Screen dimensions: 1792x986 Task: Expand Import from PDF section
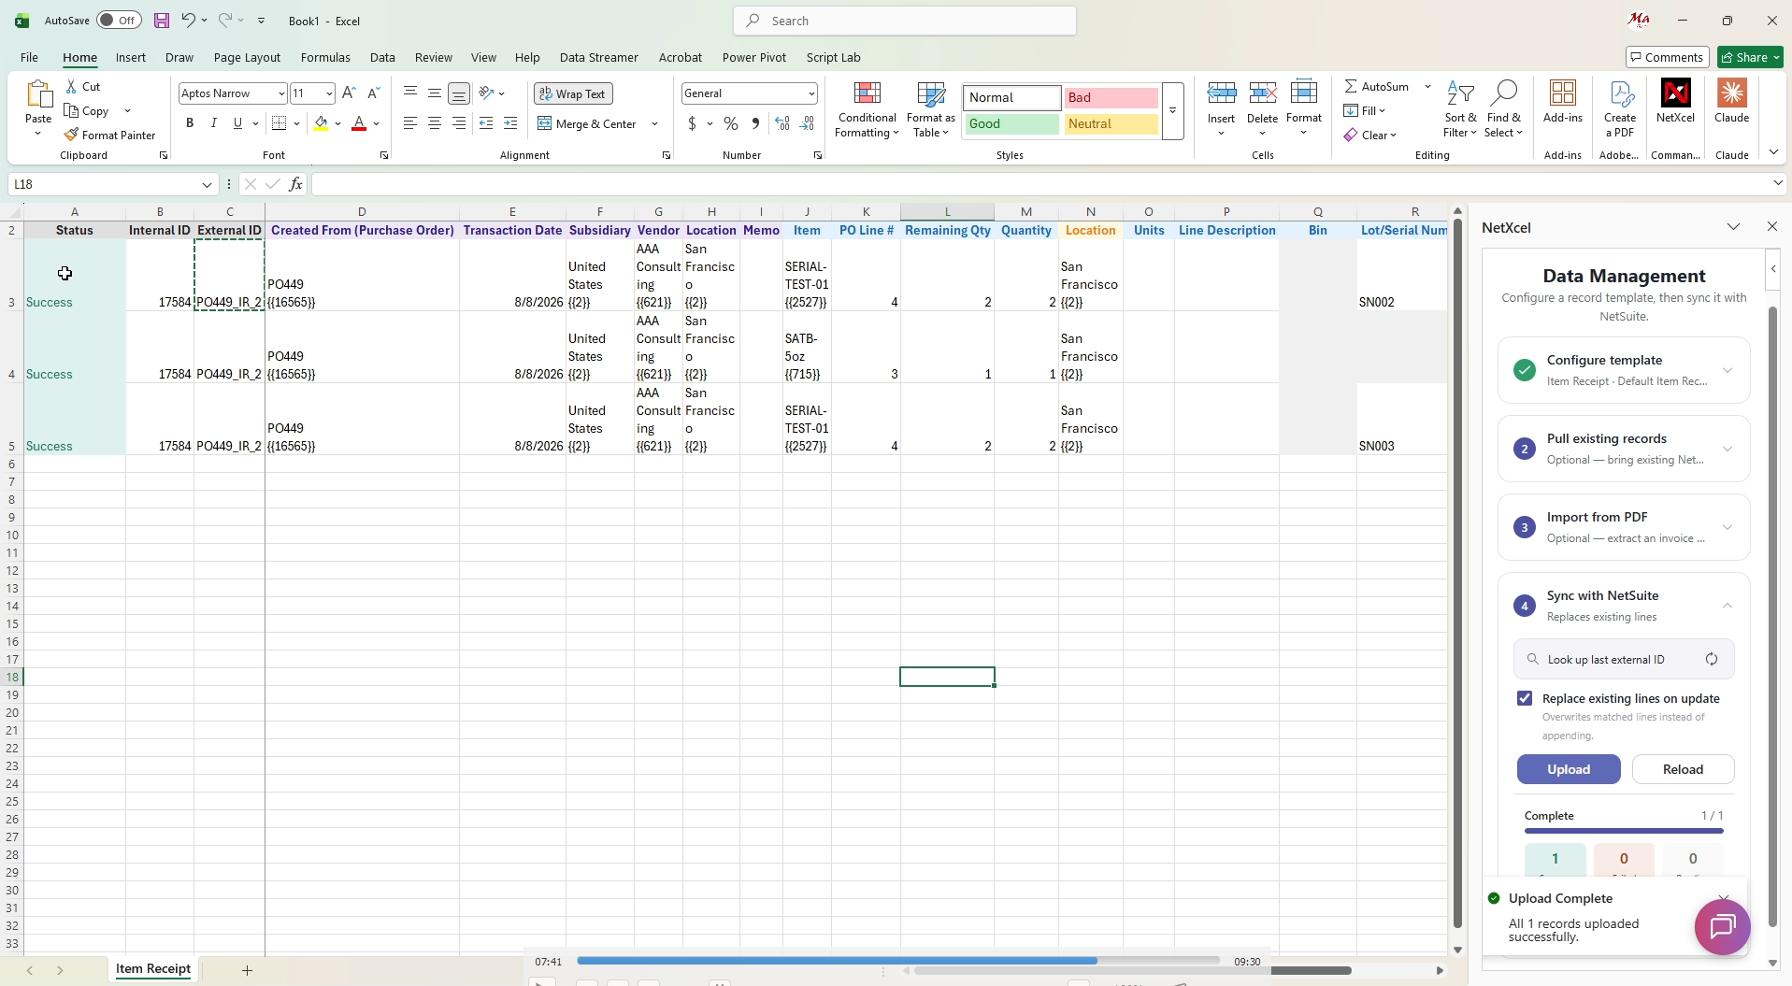tap(1727, 527)
